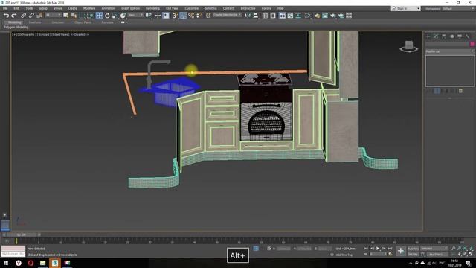Viewport: 476px width, 268px height.
Task: Open the Create command panel tab
Action: [x=428, y=36]
